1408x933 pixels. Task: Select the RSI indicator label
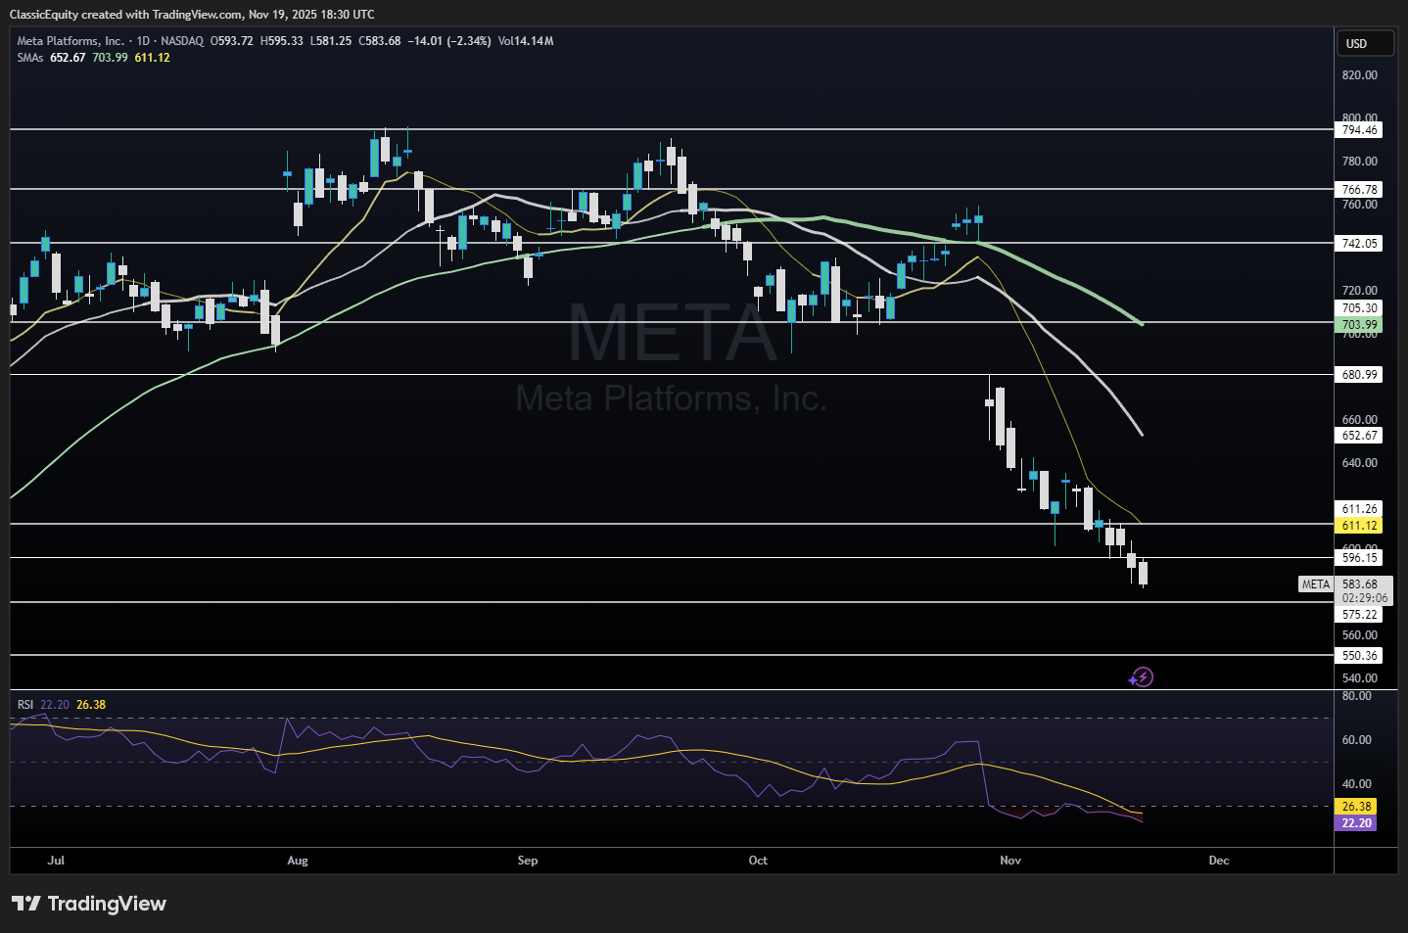25,705
